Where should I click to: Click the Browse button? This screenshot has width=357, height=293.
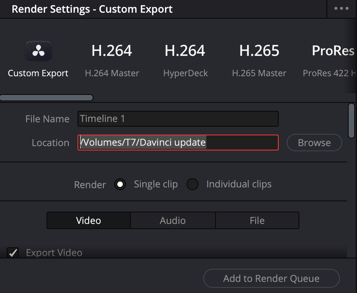[x=314, y=143]
